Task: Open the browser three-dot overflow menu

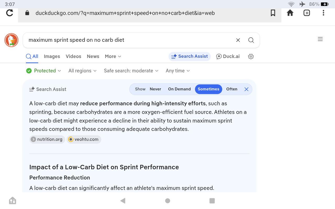Action: coord(323,13)
